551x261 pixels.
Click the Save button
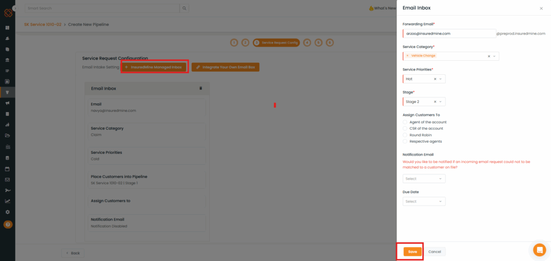coord(412,252)
